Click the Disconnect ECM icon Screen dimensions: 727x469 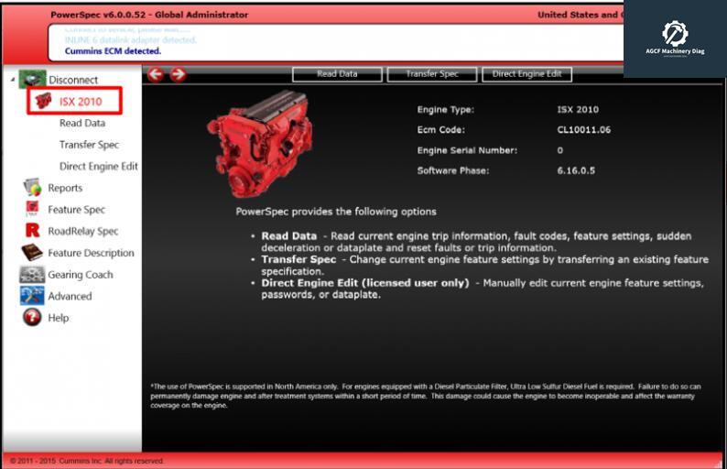click(32, 80)
